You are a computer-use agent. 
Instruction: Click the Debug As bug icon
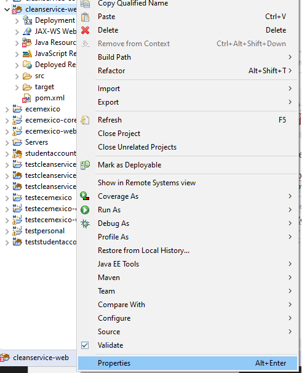click(85, 223)
